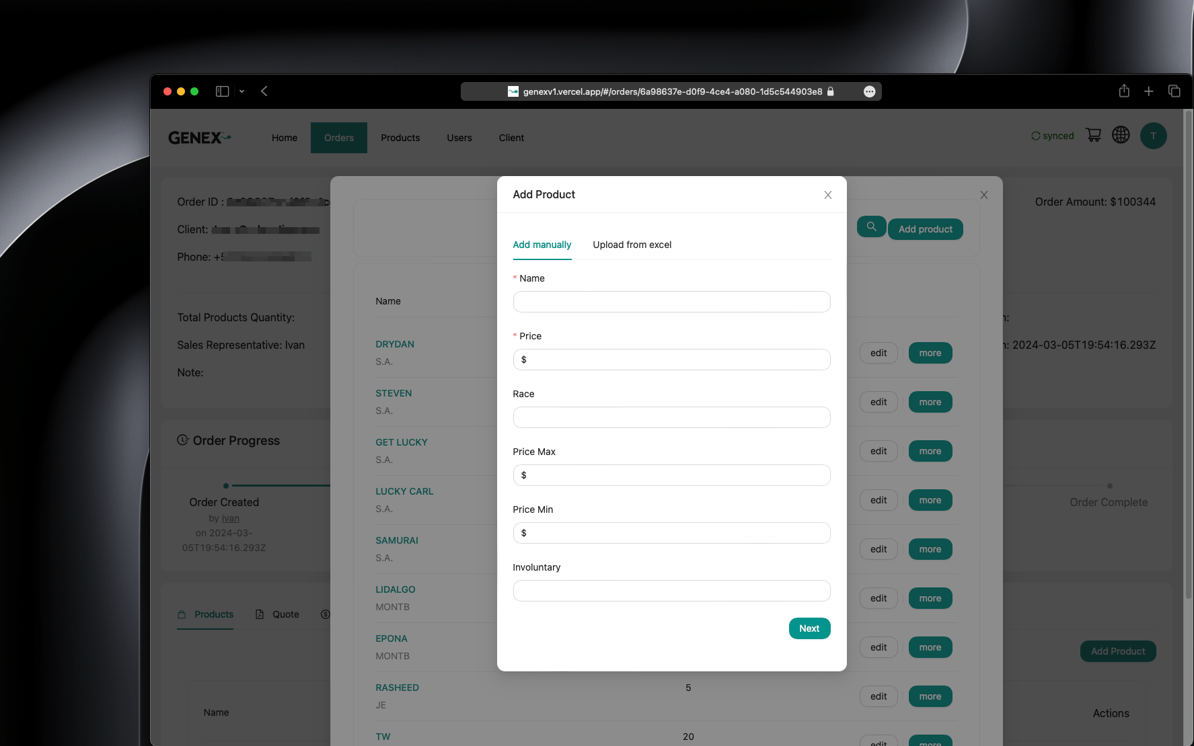Image resolution: width=1194 pixels, height=746 pixels.
Task: Click the Price input field
Action: (671, 360)
